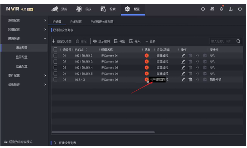
Task: Click the info icon in top bar
Action: pyautogui.click(x=203, y=9)
